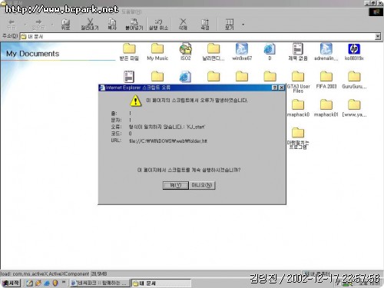Viewport: 384px width, 288px height.
Task: Open the Views button dropdown arrow
Action: (x=243, y=25)
